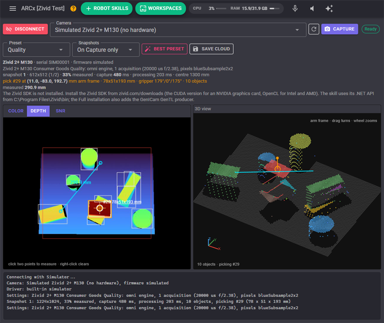
Task: Click the orange pick marker in 3D view
Action: click(x=277, y=169)
